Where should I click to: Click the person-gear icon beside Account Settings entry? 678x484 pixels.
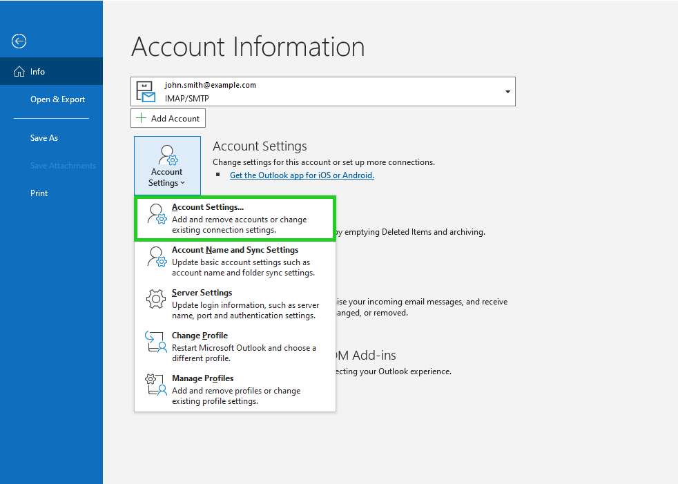pyautogui.click(x=157, y=215)
